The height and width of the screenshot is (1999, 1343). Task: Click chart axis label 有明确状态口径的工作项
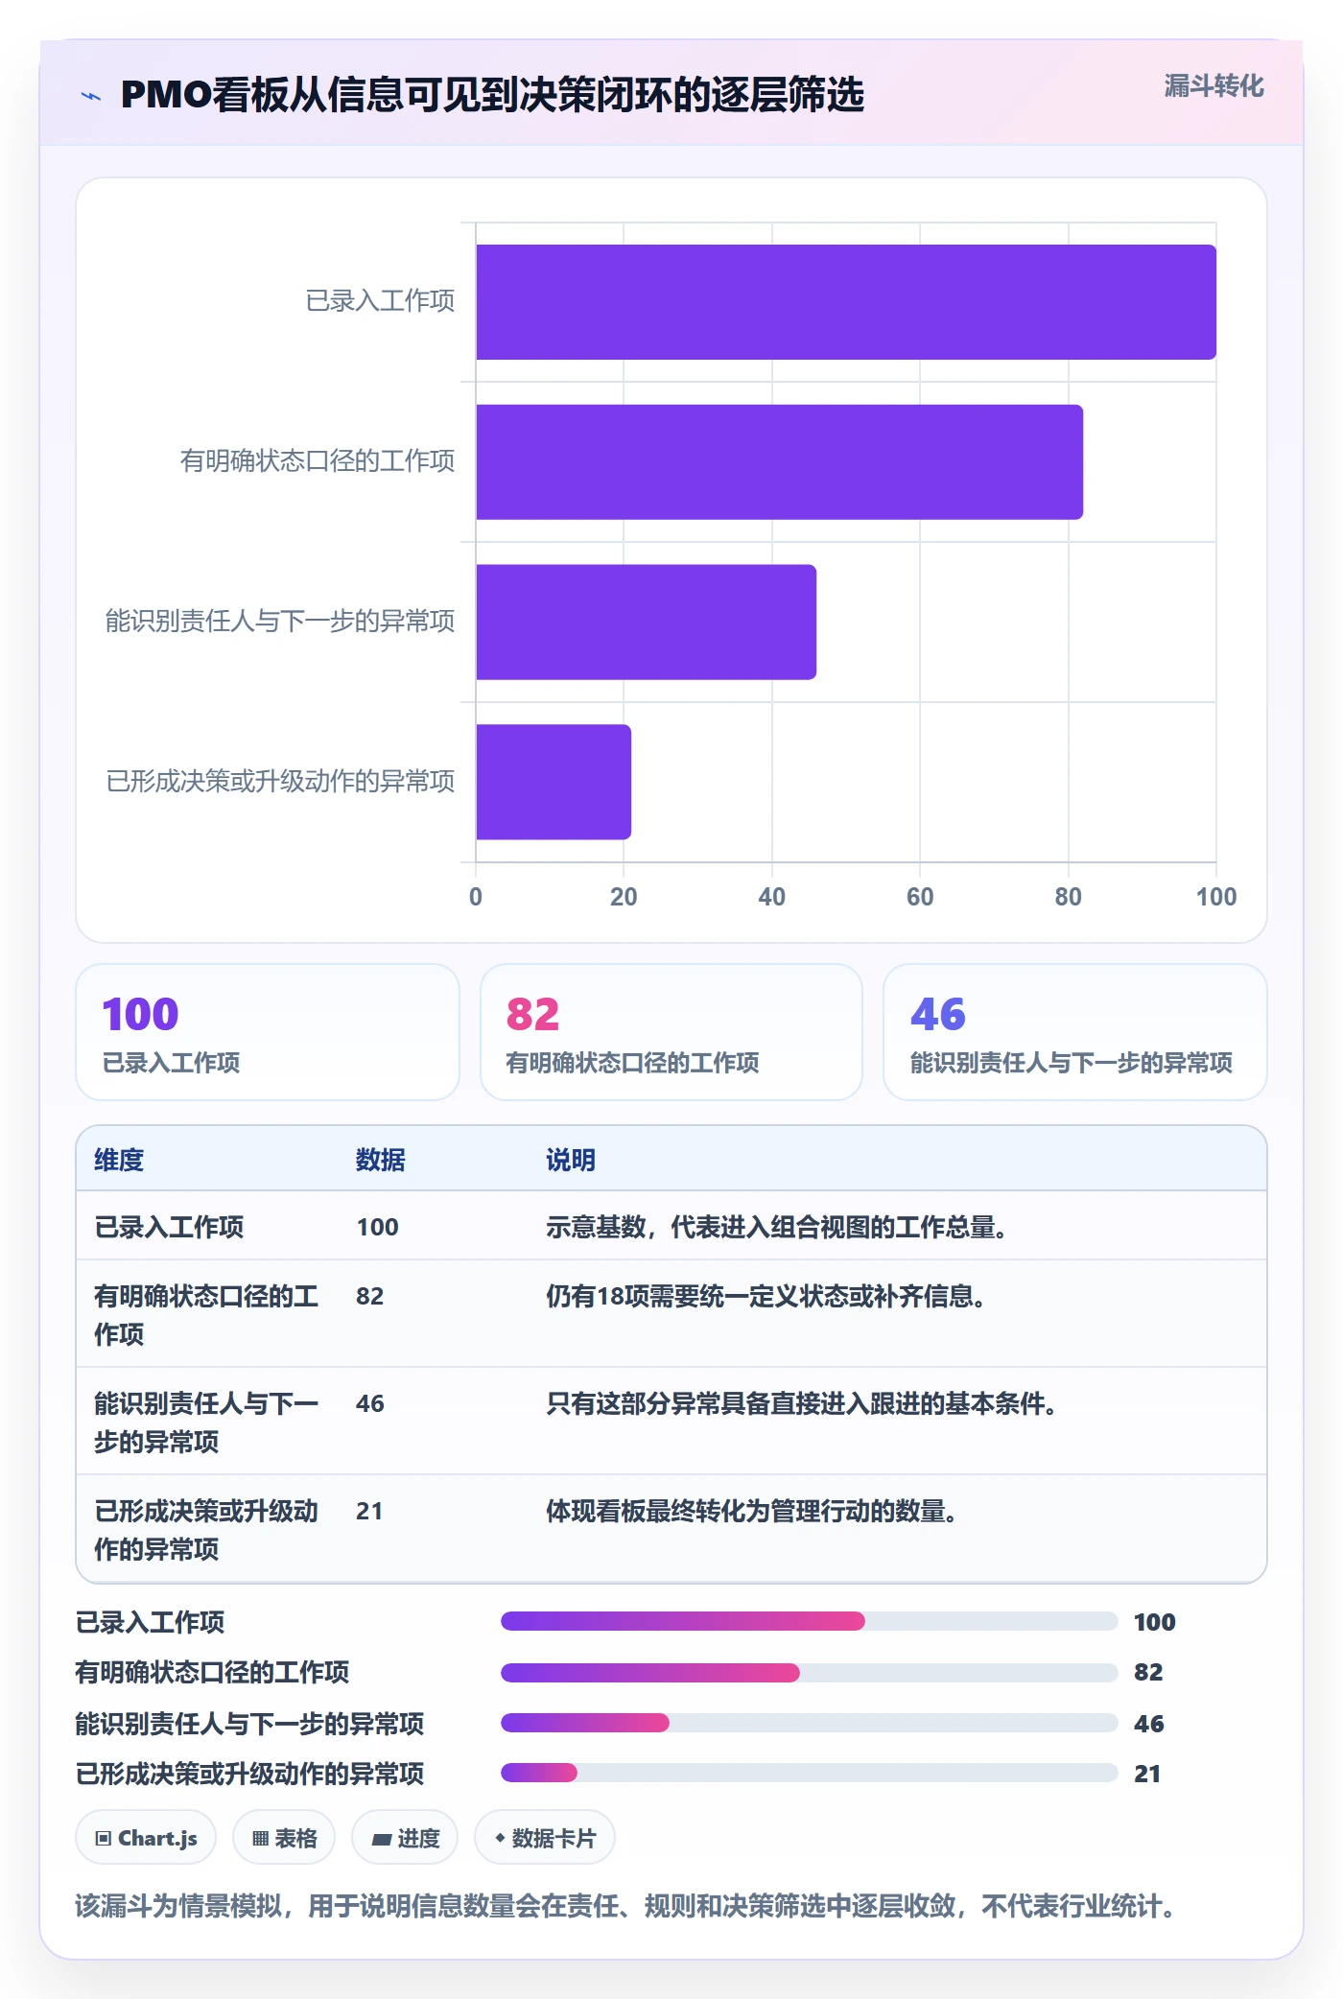pos(318,461)
